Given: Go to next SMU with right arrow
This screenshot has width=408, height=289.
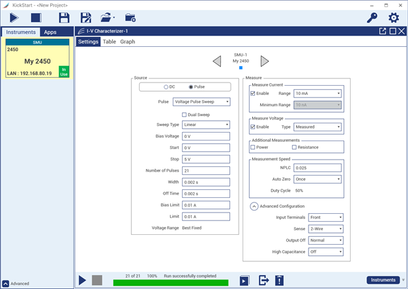Looking at the screenshot, I should (x=264, y=61).
